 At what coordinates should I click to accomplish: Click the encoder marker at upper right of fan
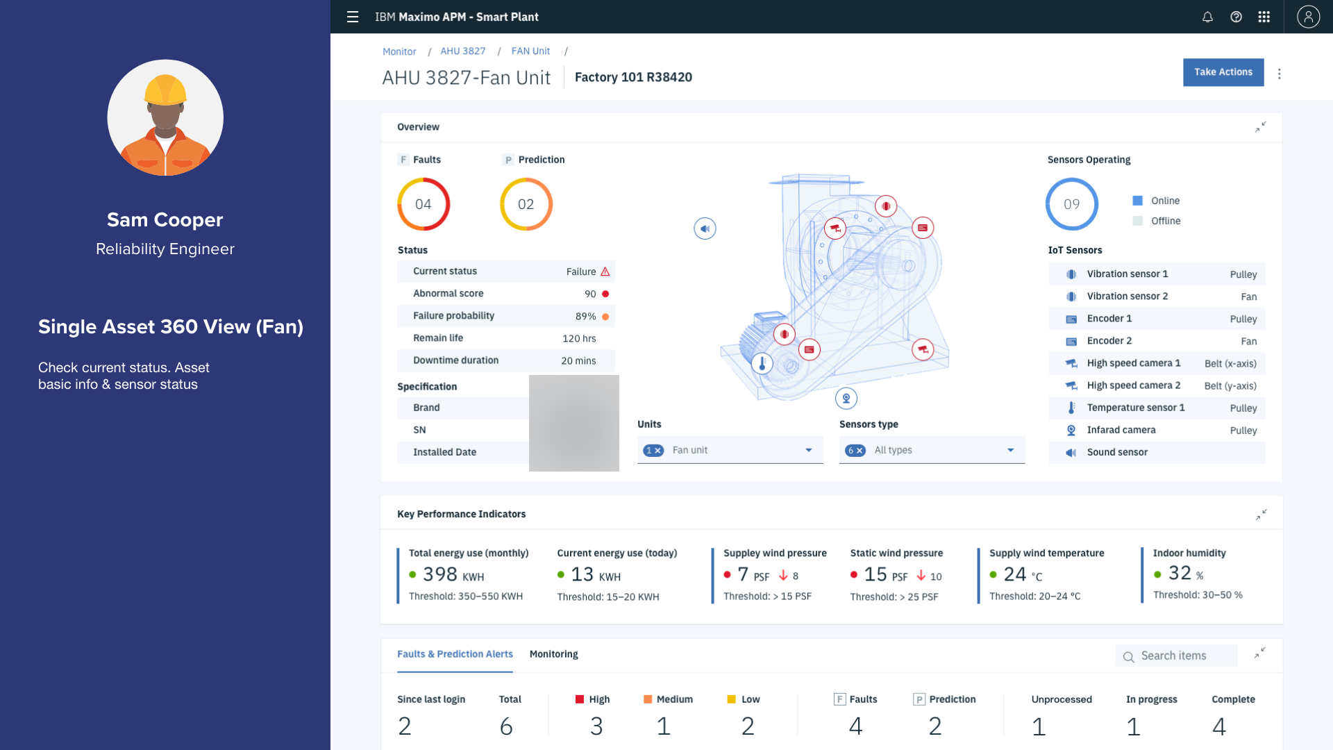tap(923, 228)
